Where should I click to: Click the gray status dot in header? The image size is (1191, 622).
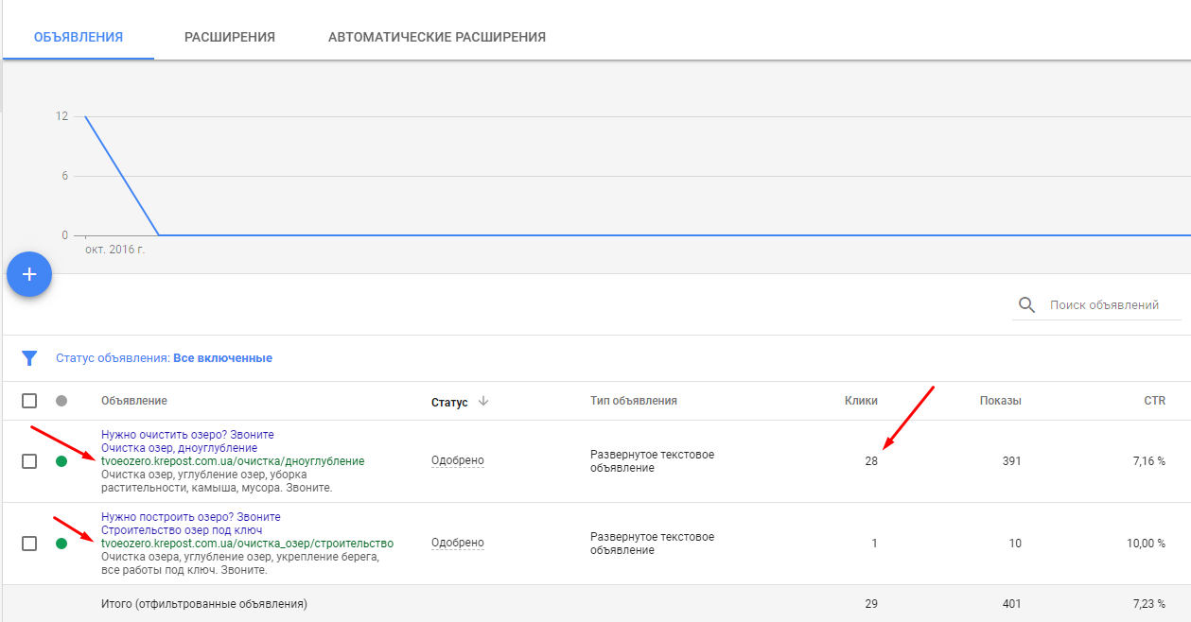click(x=61, y=401)
